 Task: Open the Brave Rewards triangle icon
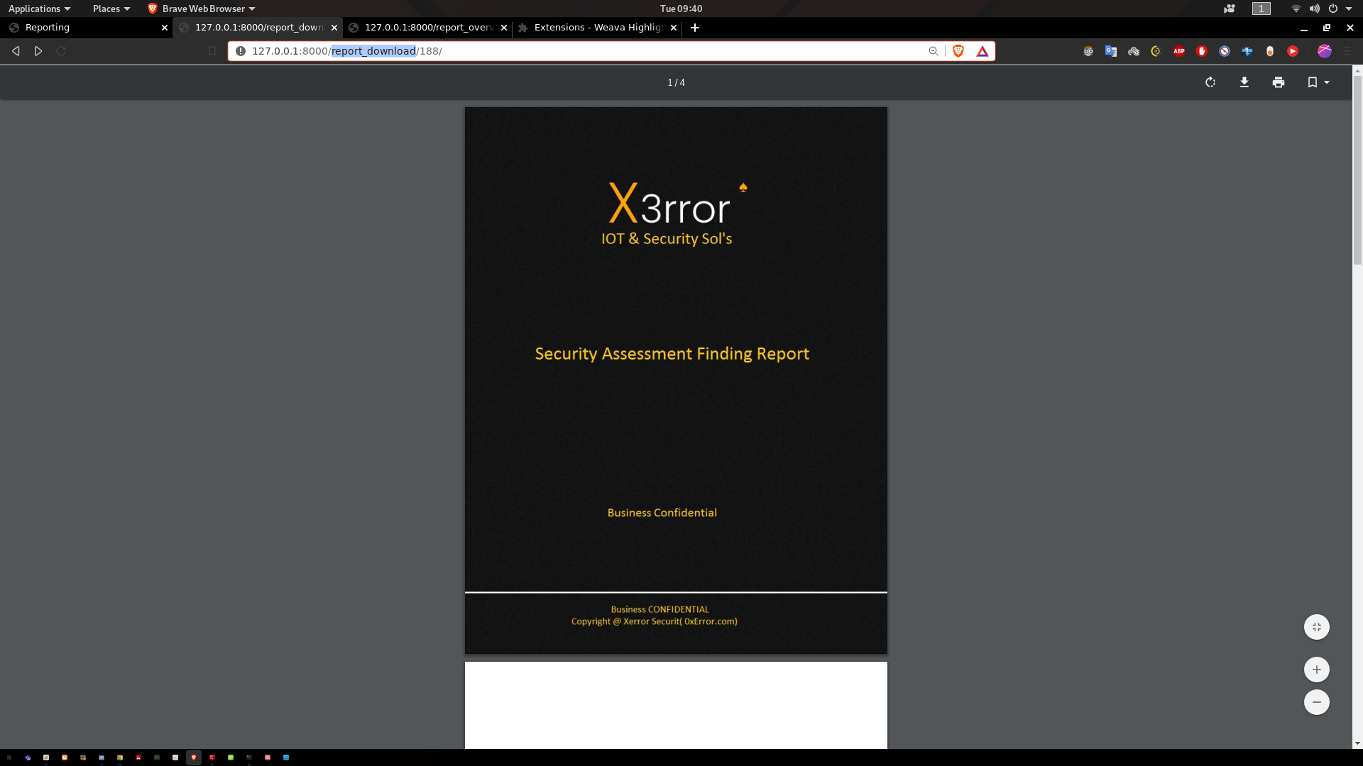pyautogui.click(x=982, y=51)
